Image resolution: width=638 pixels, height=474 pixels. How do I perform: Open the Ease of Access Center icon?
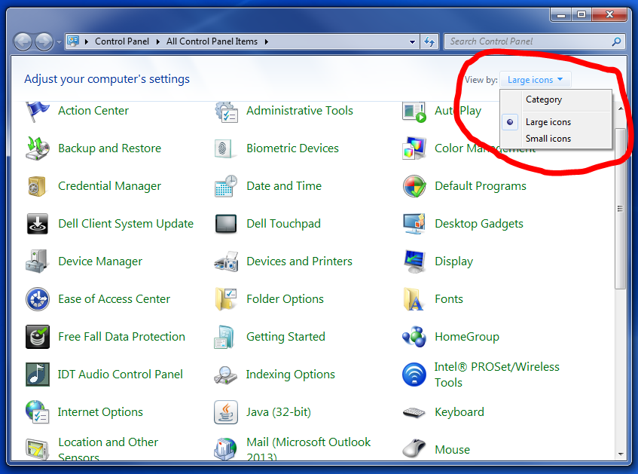[x=38, y=299]
